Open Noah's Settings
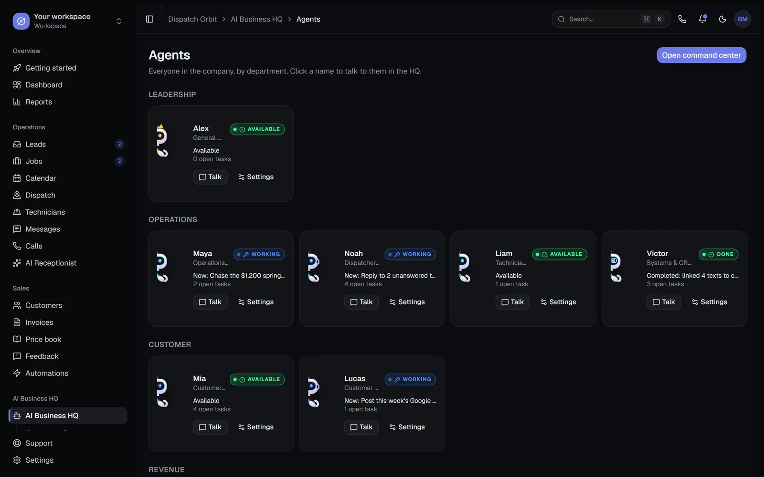This screenshot has height=477, width=764. 407,302
